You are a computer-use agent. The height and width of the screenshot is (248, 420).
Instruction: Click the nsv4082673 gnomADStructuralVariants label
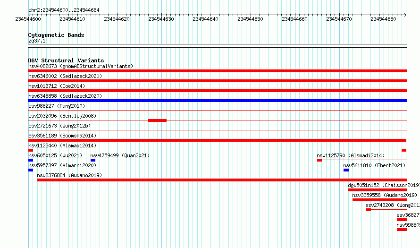(x=81, y=66)
